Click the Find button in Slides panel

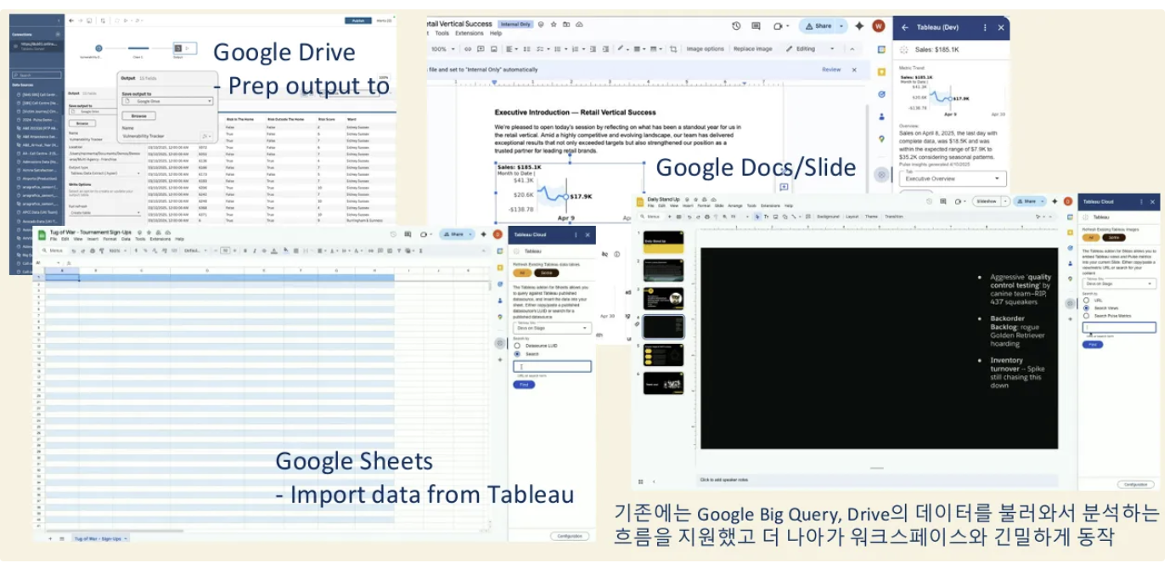point(1093,345)
